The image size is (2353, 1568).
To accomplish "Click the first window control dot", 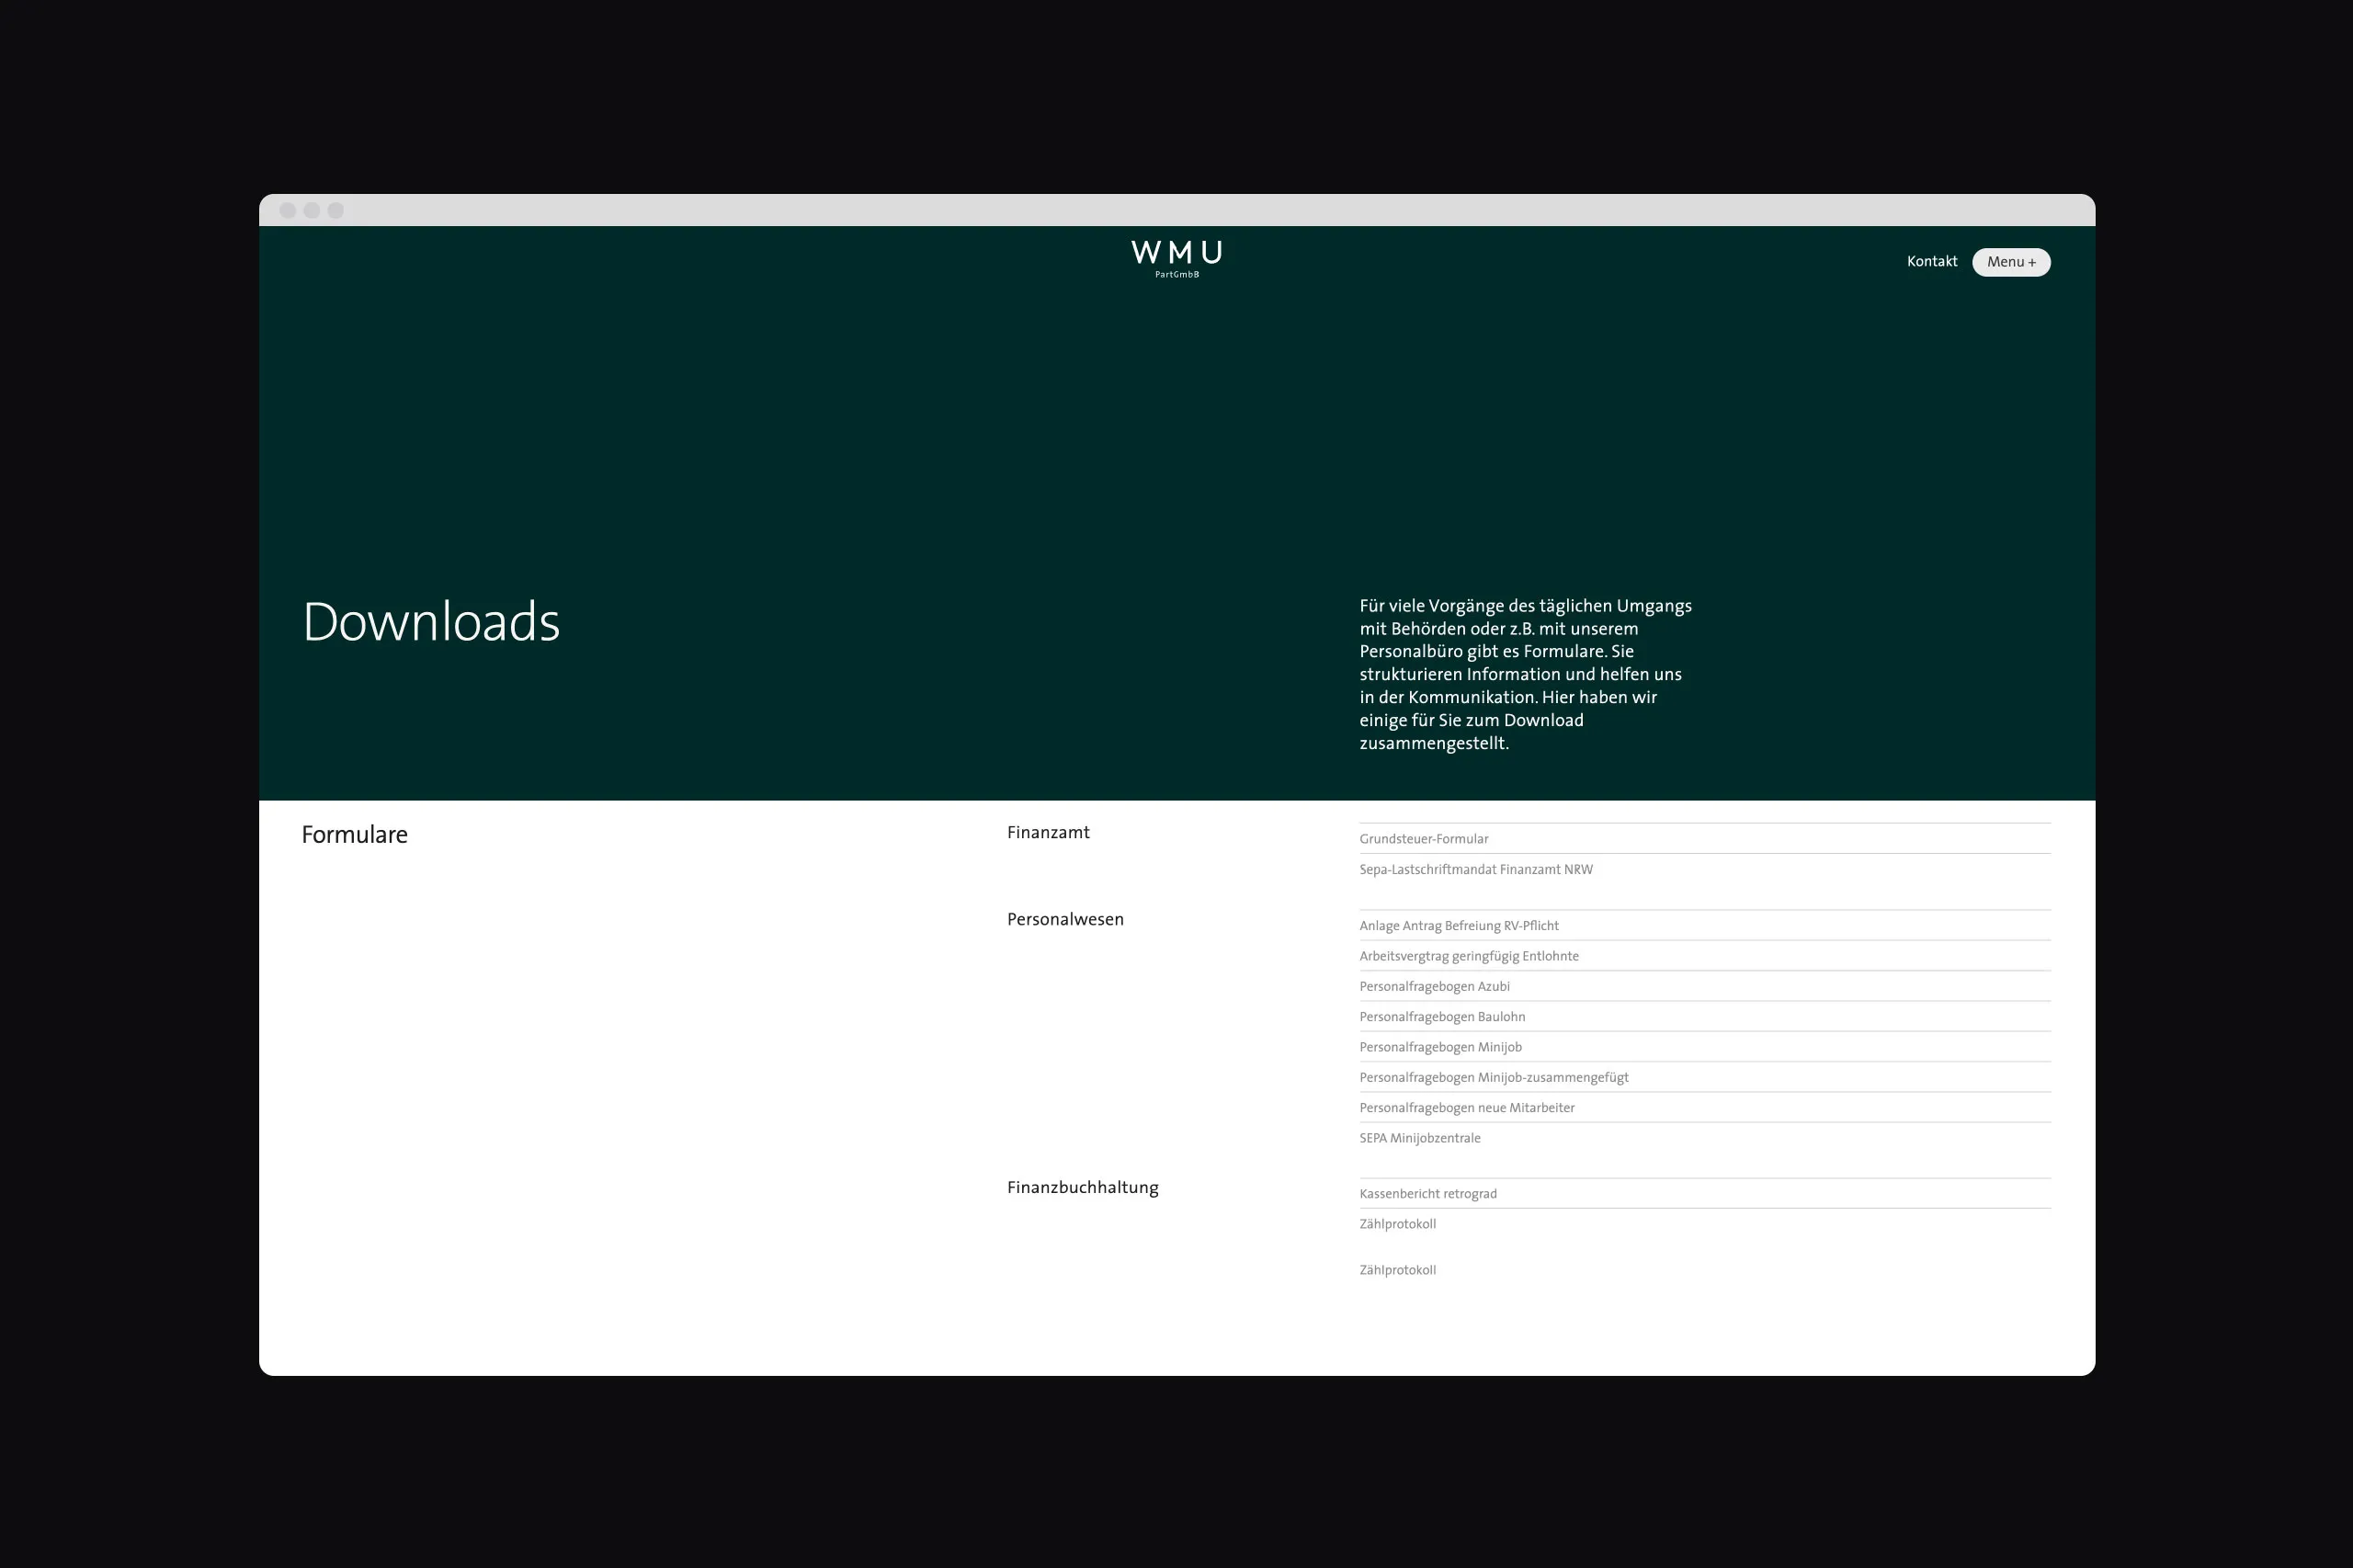I will [288, 210].
